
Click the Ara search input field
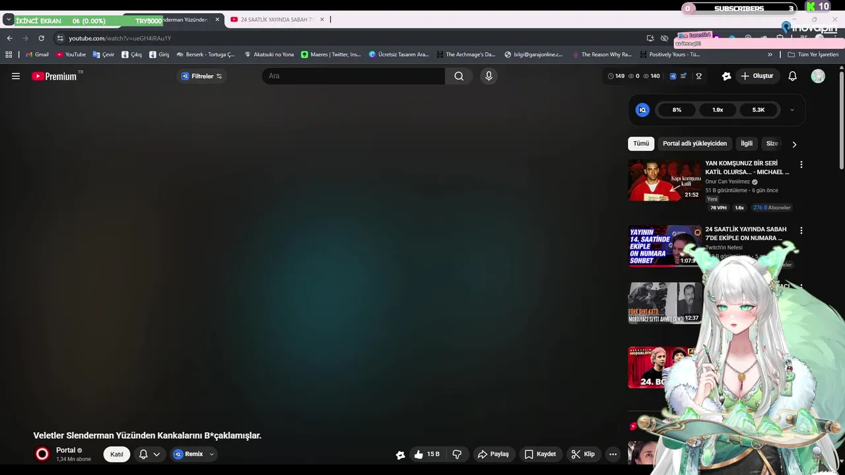coord(353,76)
